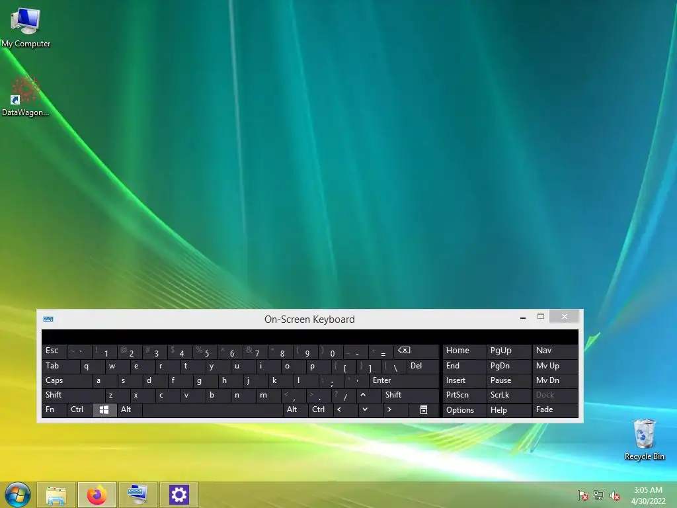677x508 pixels.
Task: Click the On-Screen Keyboard taskbar icon
Action: click(138, 495)
